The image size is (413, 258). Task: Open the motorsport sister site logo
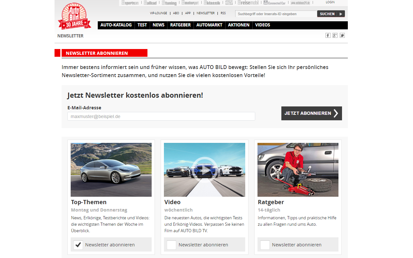[190, 3]
